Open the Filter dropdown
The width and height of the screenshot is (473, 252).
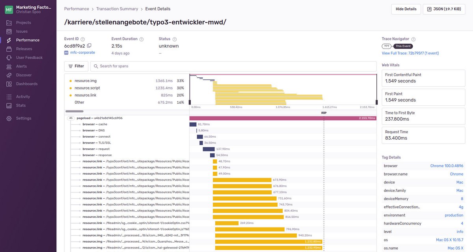pyautogui.click(x=76, y=66)
